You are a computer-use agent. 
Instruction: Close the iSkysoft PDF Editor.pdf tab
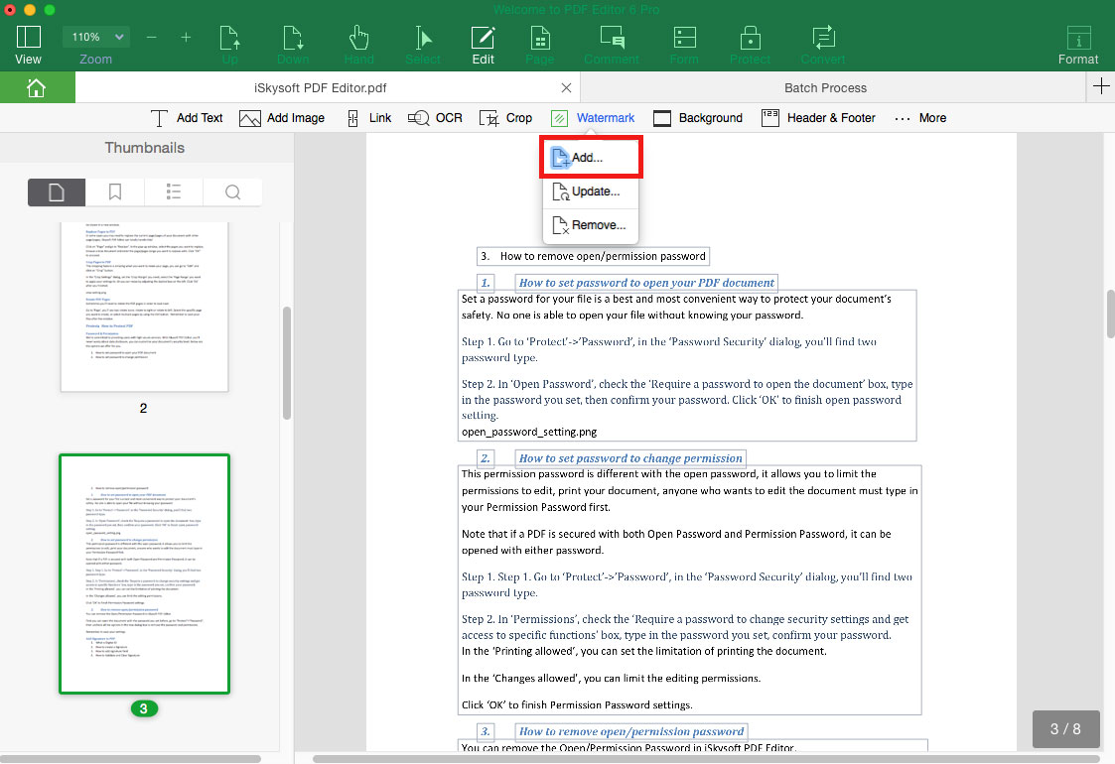[566, 87]
